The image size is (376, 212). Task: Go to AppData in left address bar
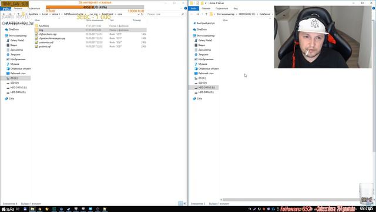pos(33,14)
